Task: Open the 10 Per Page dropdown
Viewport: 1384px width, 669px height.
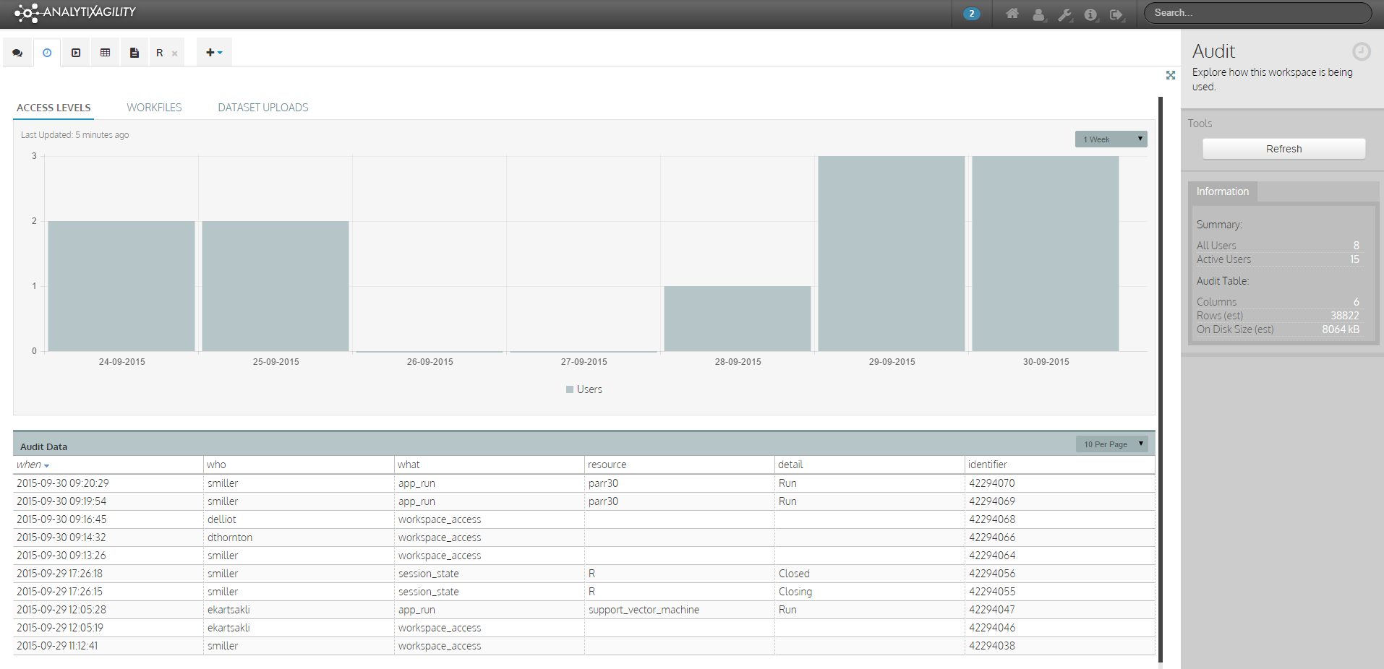Action: click(1111, 444)
